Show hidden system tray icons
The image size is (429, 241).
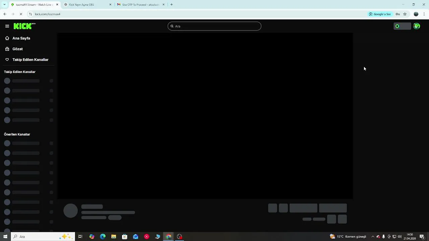[x=373, y=237]
